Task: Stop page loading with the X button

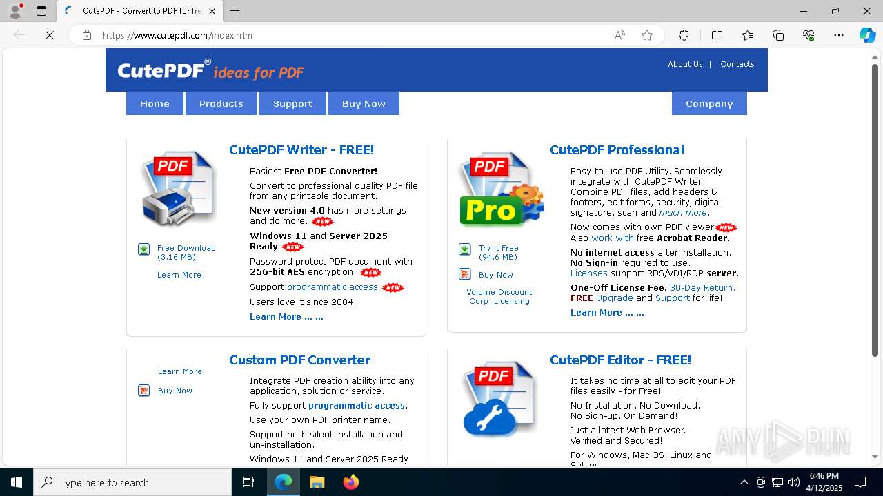Action: 50,35
